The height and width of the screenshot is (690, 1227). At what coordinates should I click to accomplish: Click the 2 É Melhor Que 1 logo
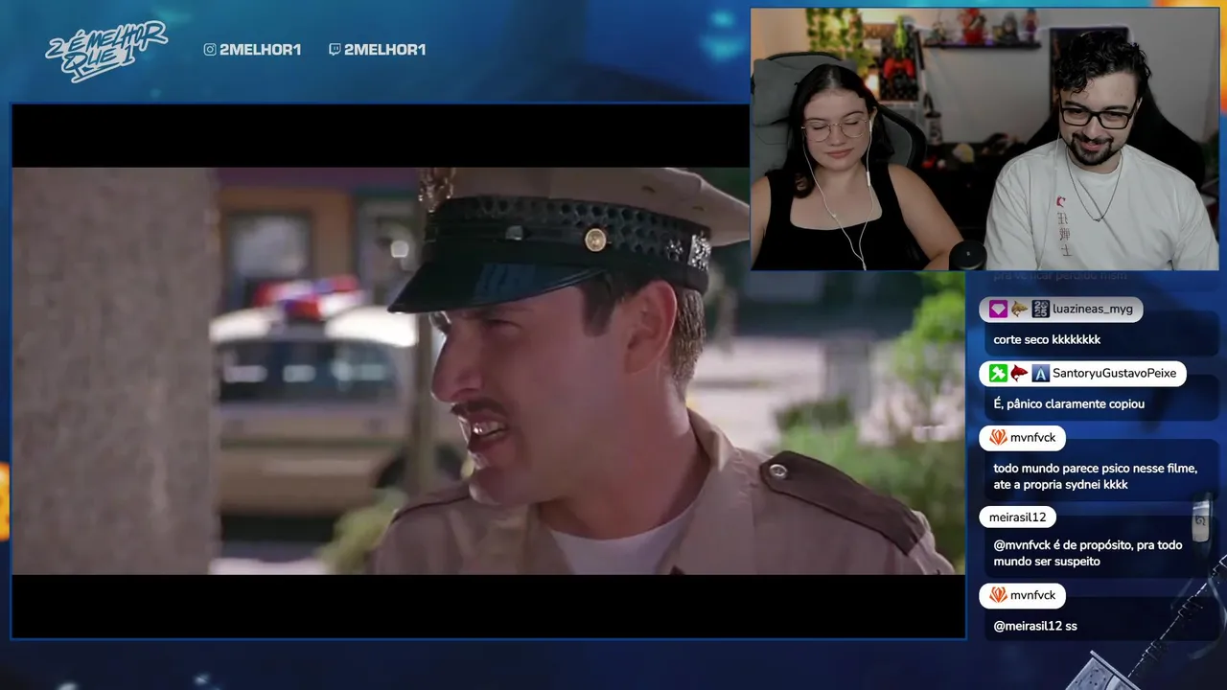point(105,50)
